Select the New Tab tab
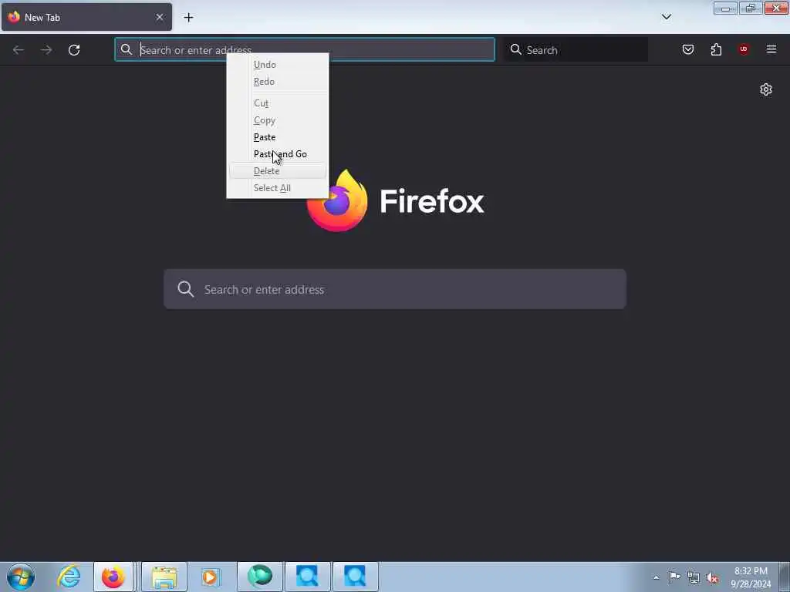 pos(86,17)
